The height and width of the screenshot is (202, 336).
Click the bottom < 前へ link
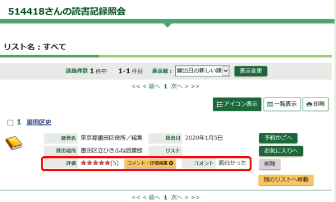[x=151, y=197]
